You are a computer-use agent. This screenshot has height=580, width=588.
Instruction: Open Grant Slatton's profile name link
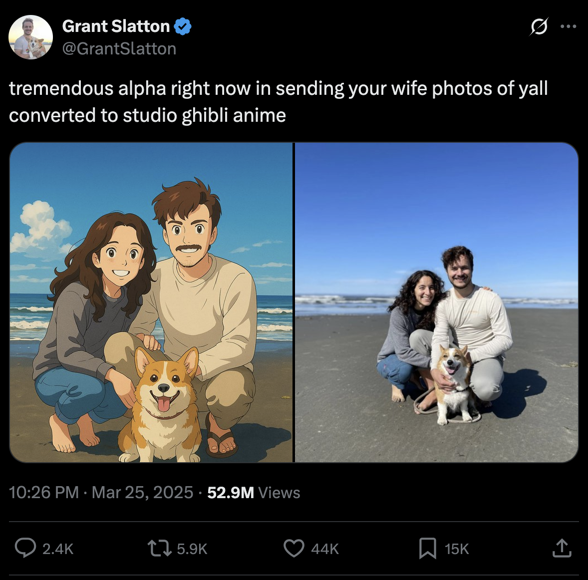(x=116, y=26)
